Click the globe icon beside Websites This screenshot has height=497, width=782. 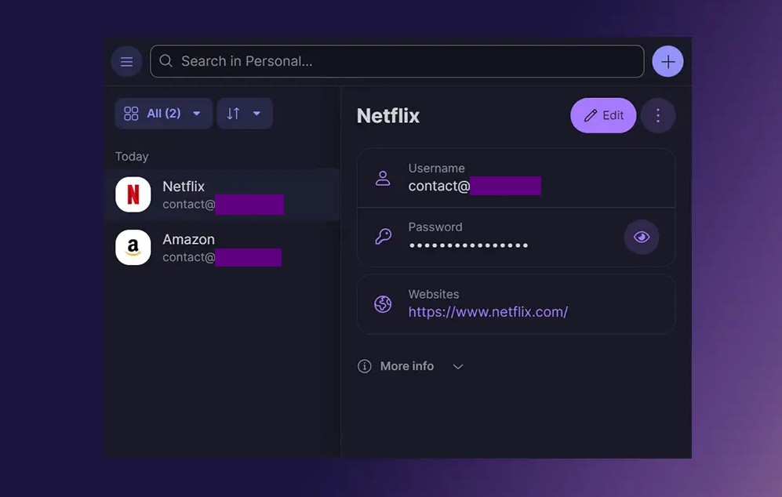click(x=383, y=304)
